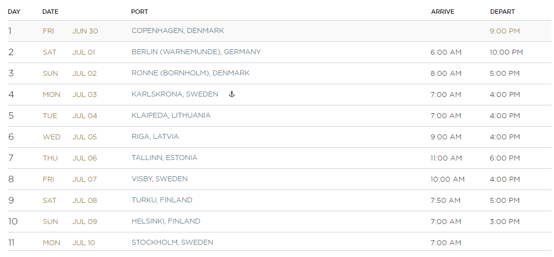Image resolution: width=554 pixels, height=257 pixels.
Task: Select the 9:00 PM Copenhagen departure time
Action: (505, 31)
